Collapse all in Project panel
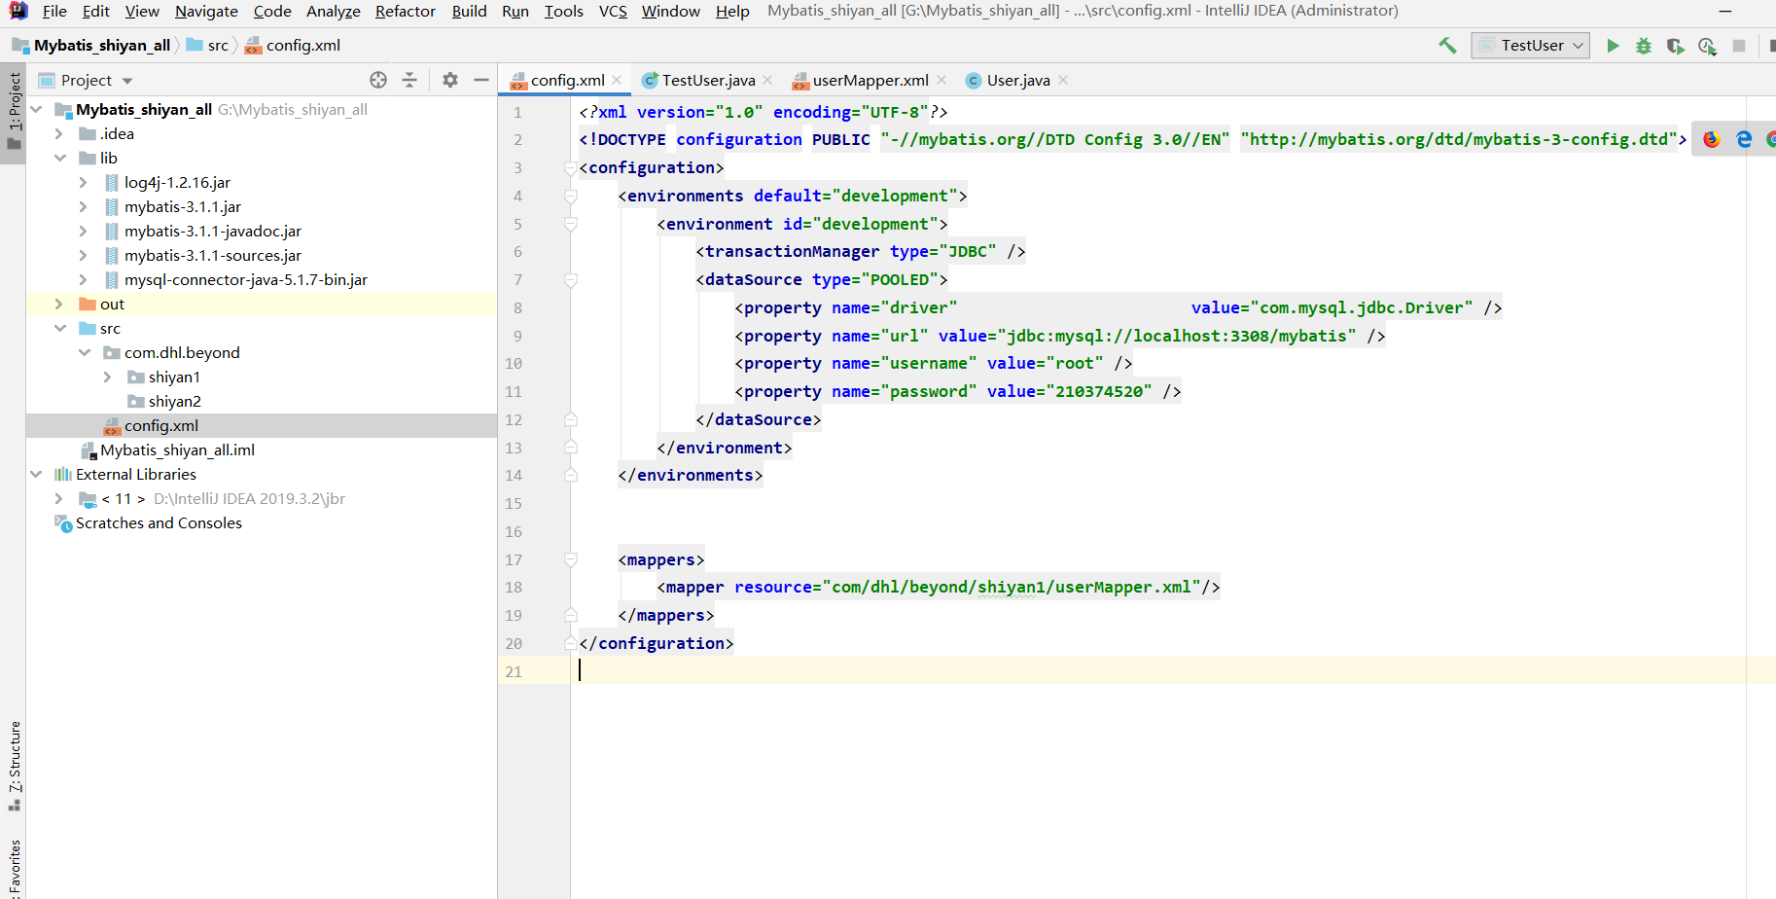The height and width of the screenshot is (899, 1776). click(409, 80)
